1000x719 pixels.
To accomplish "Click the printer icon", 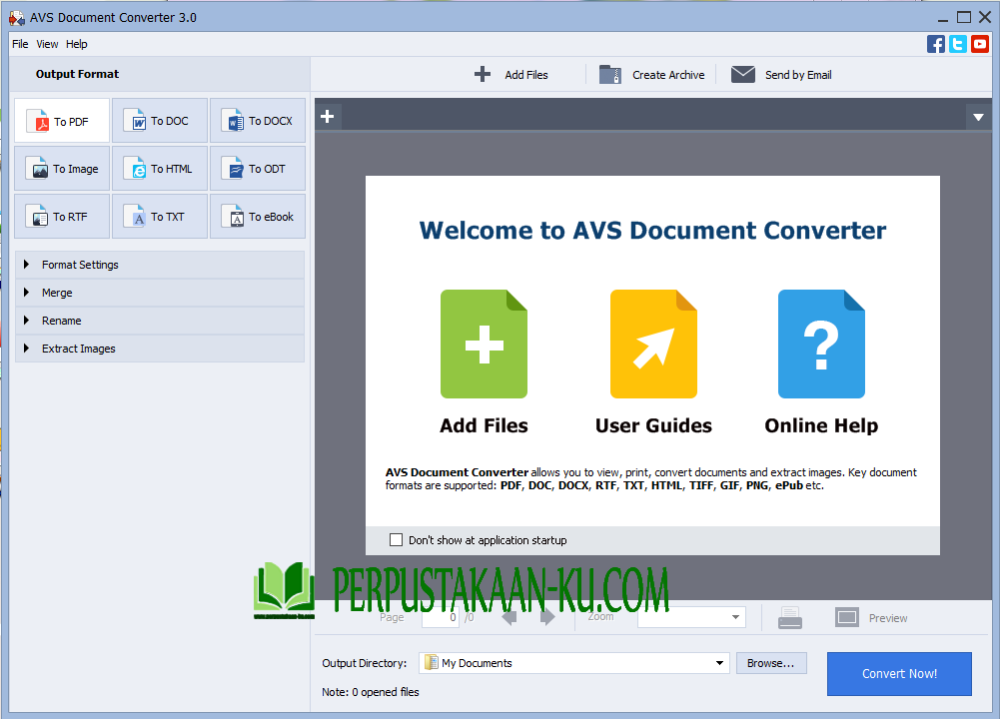I will [790, 618].
